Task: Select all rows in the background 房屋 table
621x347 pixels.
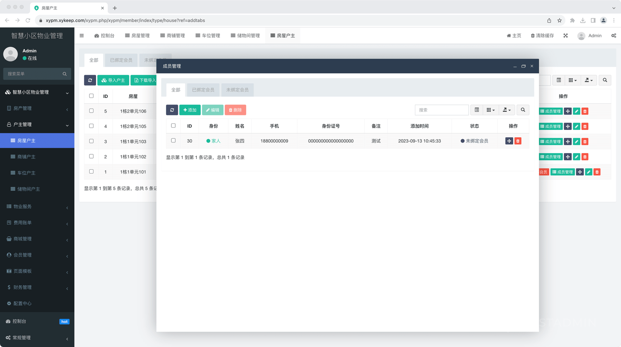Action: (91, 96)
